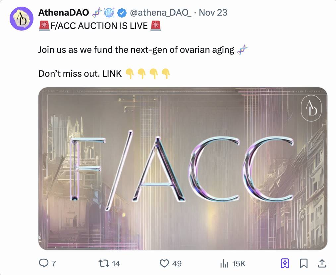Open the Nov 23 timestamp link
Screen dimensions: 336x275
213,13
